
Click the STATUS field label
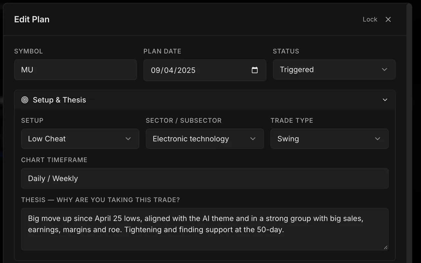286,51
